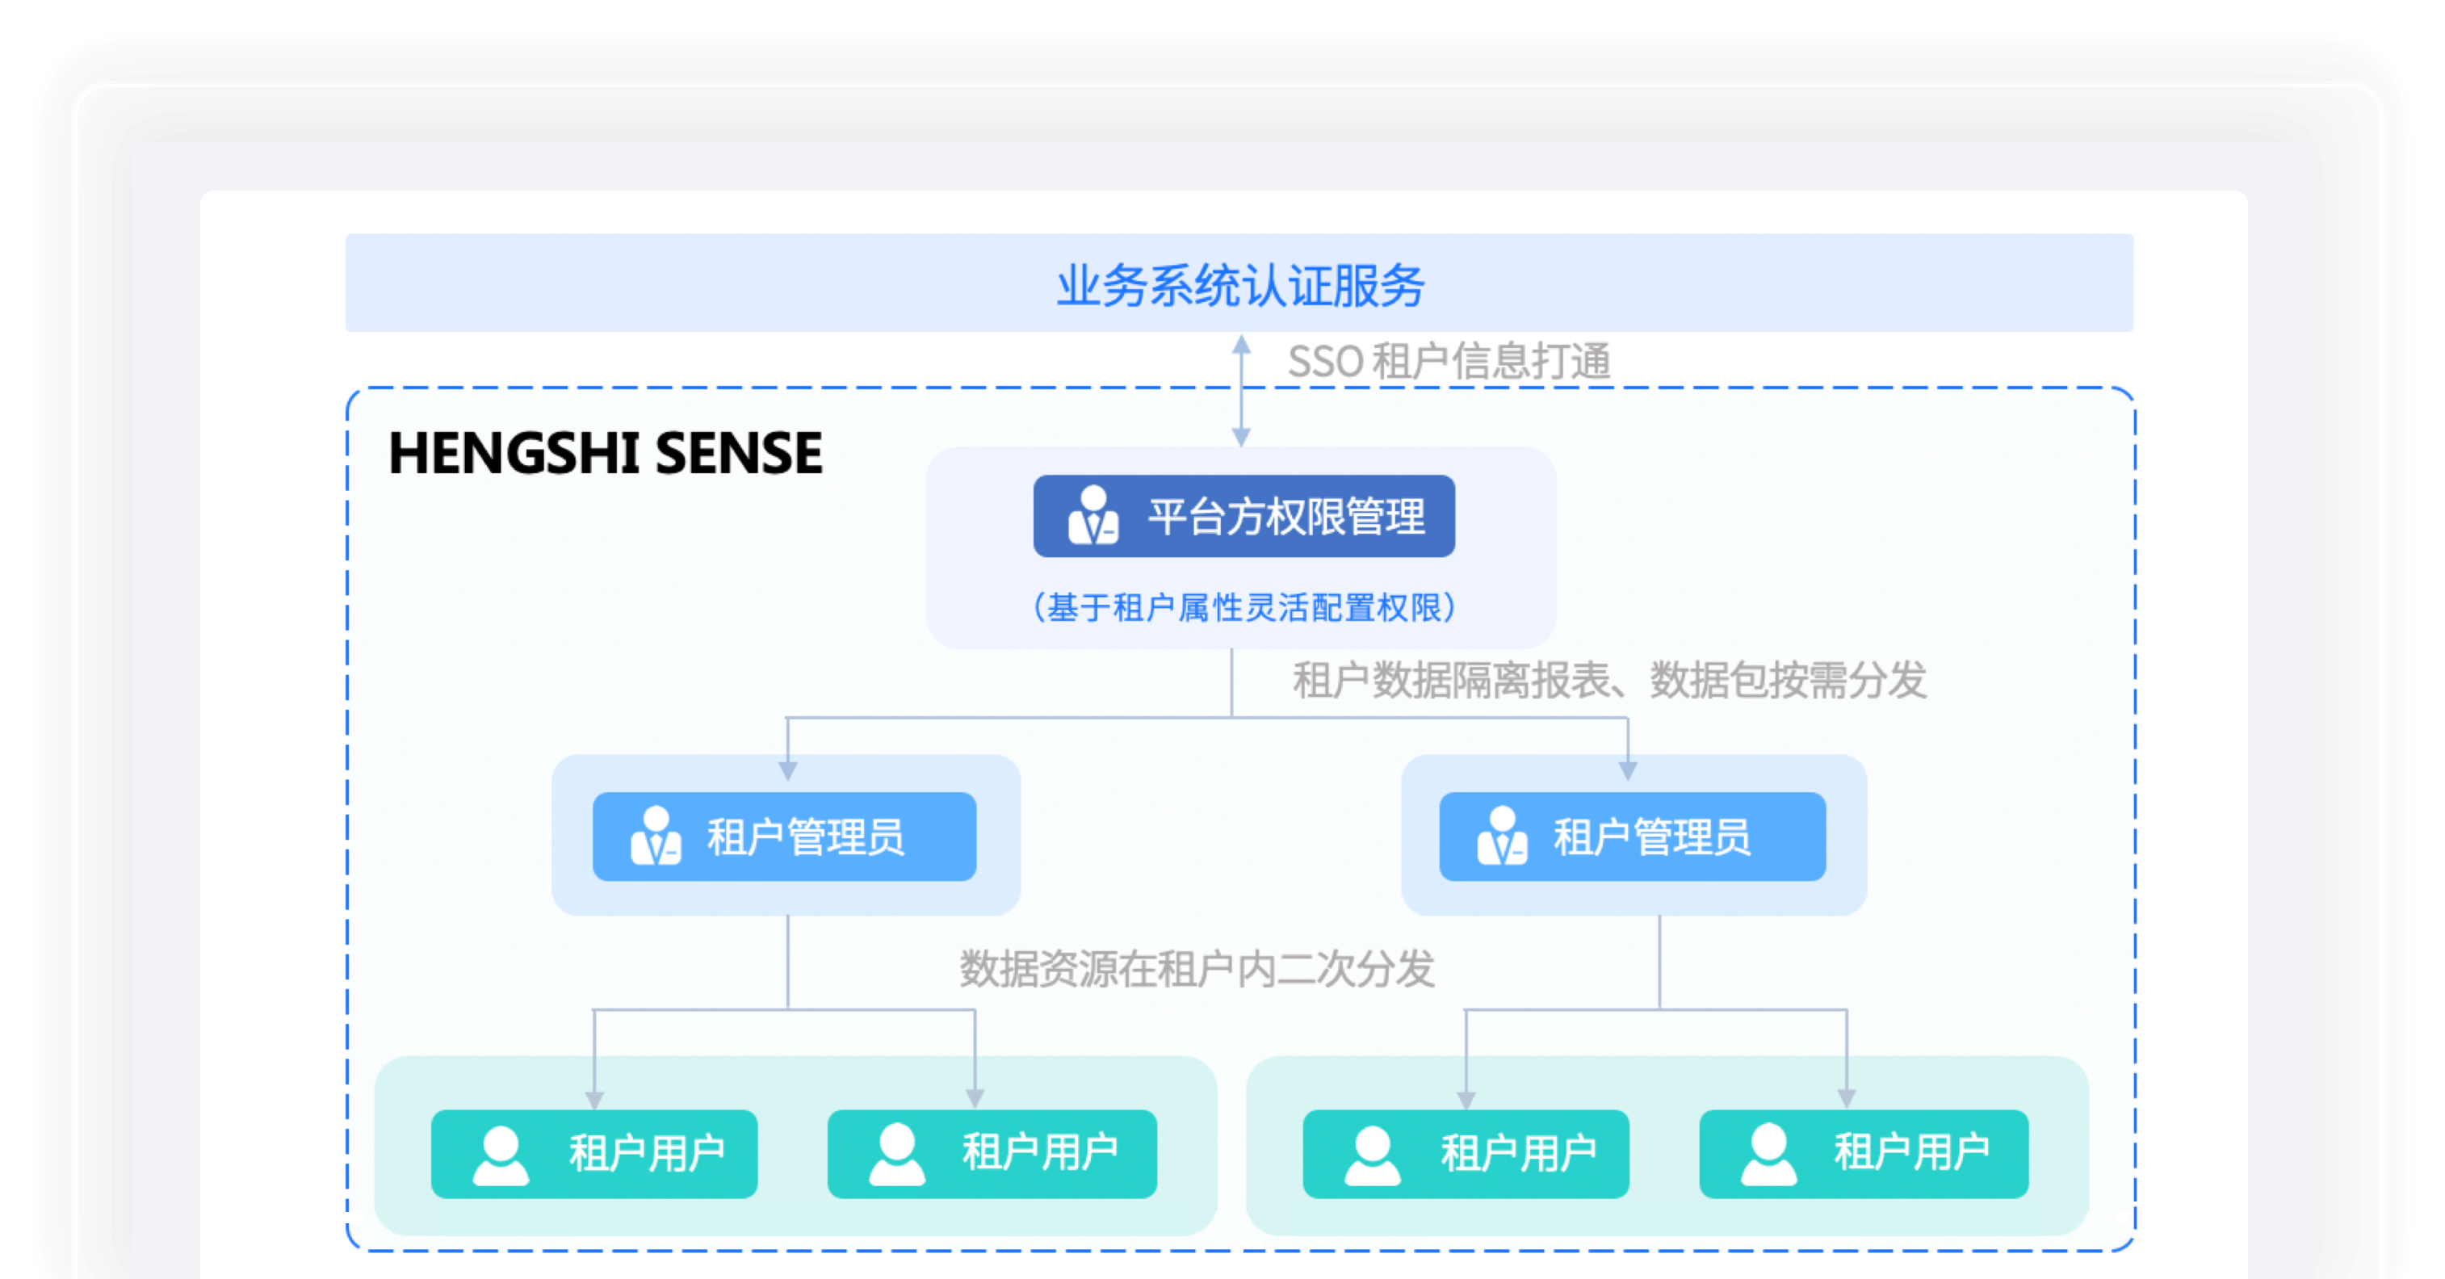2445x1279 pixels.
Task: Click the person icon in the right 租户管理员 box
Action: click(x=1503, y=836)
